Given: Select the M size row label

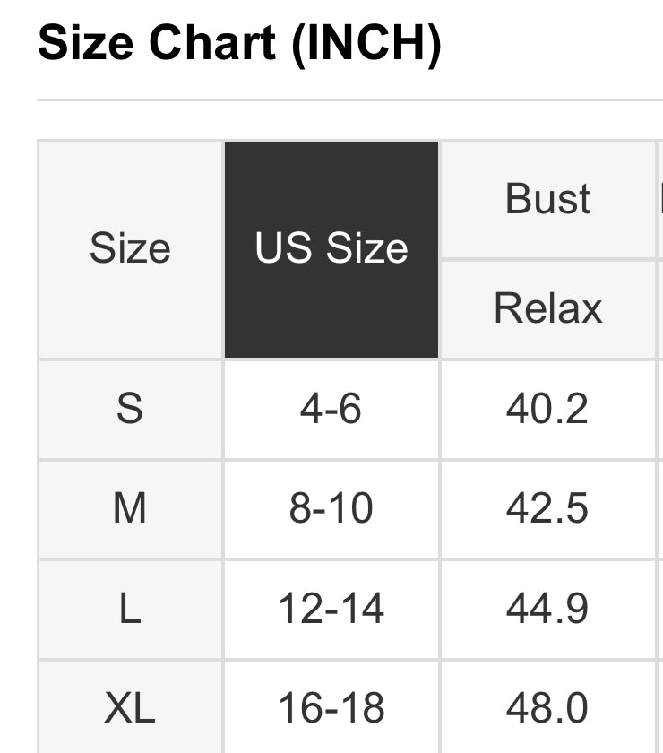Looking at the screenshot, I should [130, 508].
